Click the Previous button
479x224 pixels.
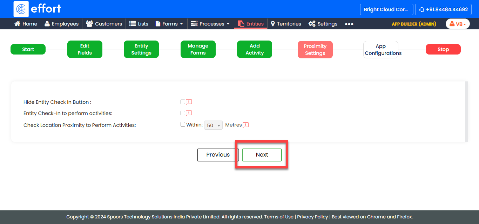[x=218, y=155]
